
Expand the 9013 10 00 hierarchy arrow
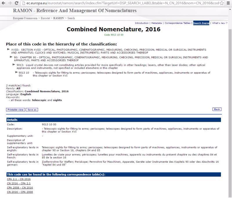pyautogui.click(x=17, y=72)
